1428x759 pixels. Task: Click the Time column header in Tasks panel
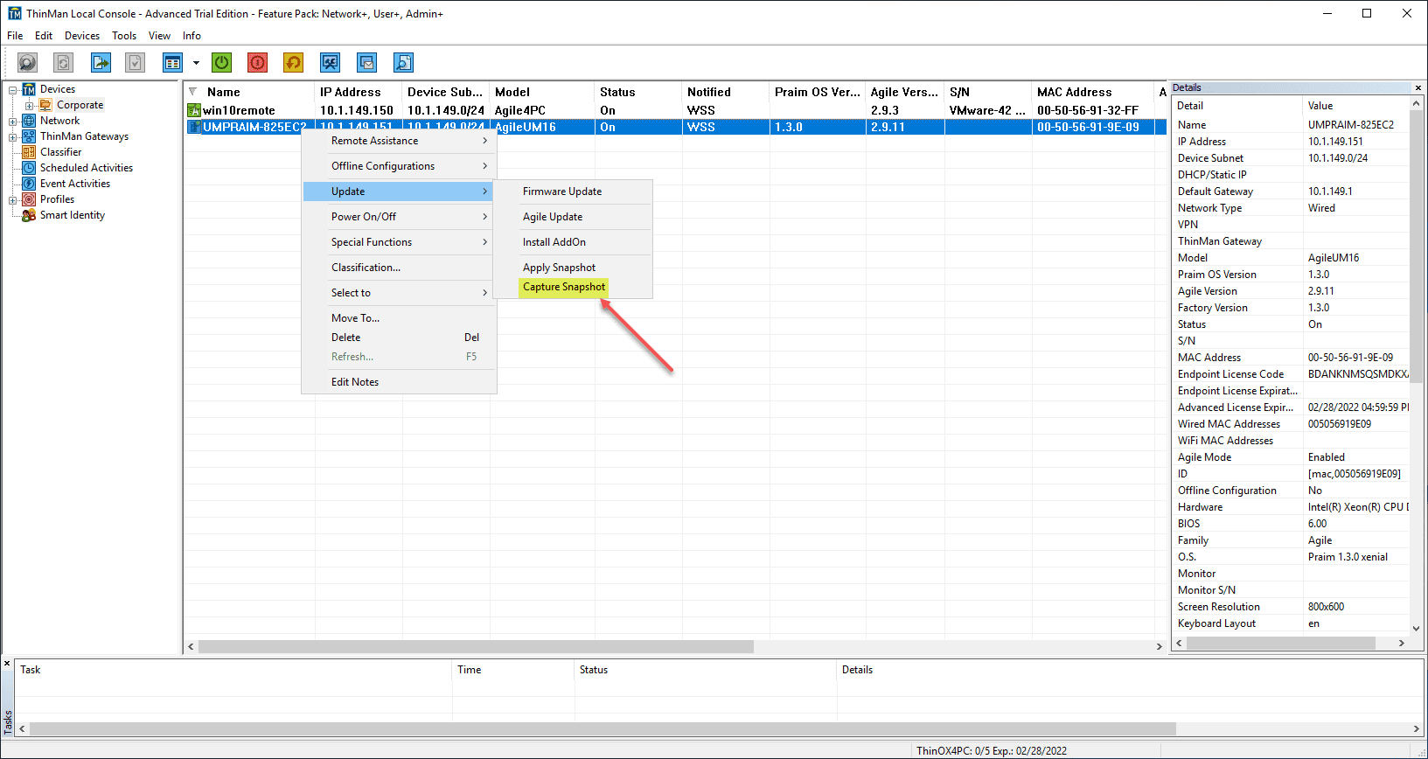(x=513, y=670)
